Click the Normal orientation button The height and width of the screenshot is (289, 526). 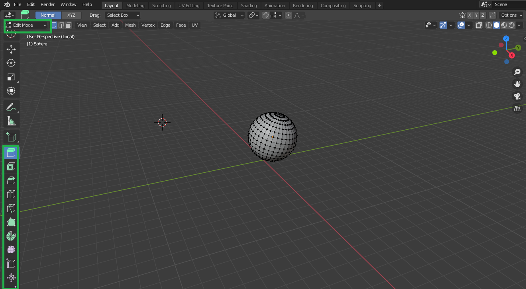48,15
